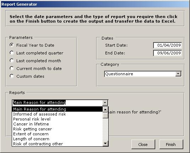Viewport: 190px width, 153px height.
Task: Select Personal risk level report entry
Action: [57, 119]
